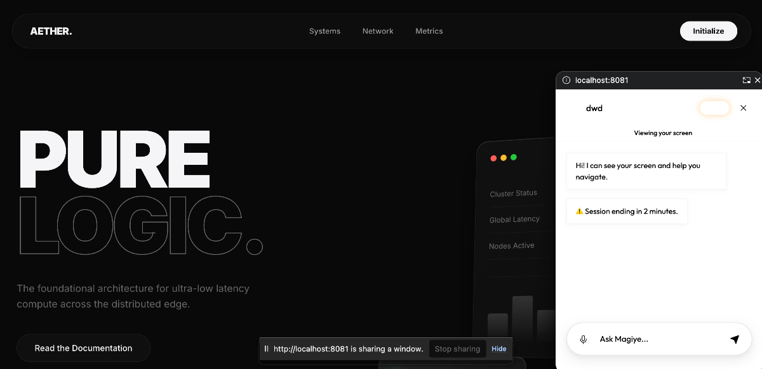This screenshot has height=369, width=762.
Task: Open Read the Documentation
Action: pos(83,348)
